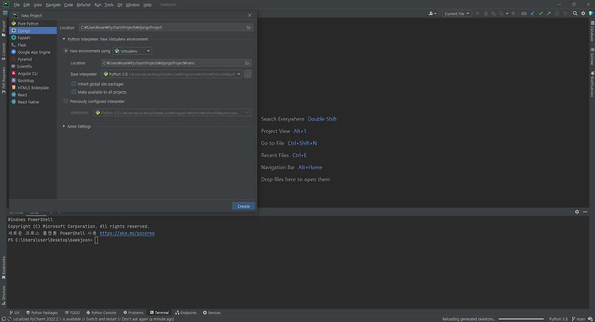Open the Endpoints tool window
The width and height of the screenshot is (595, 322).
186,312
